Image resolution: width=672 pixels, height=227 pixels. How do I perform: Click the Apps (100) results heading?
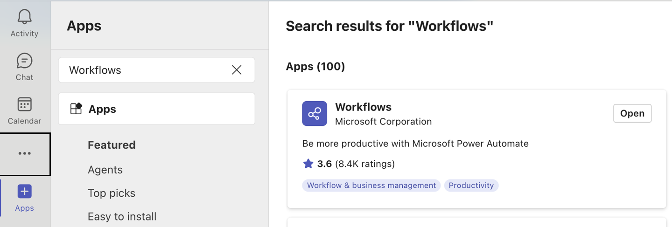pos(315,67)
